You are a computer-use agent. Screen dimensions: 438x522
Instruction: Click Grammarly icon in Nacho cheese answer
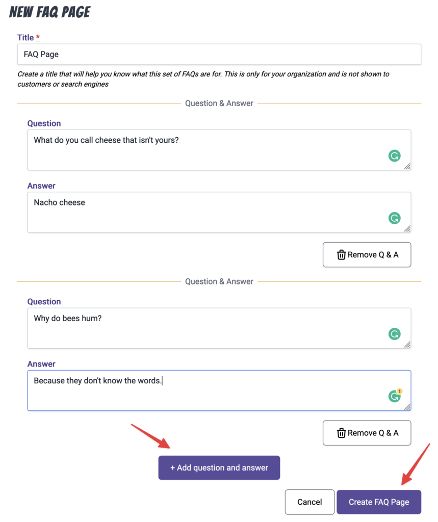(x=394, y=218)
